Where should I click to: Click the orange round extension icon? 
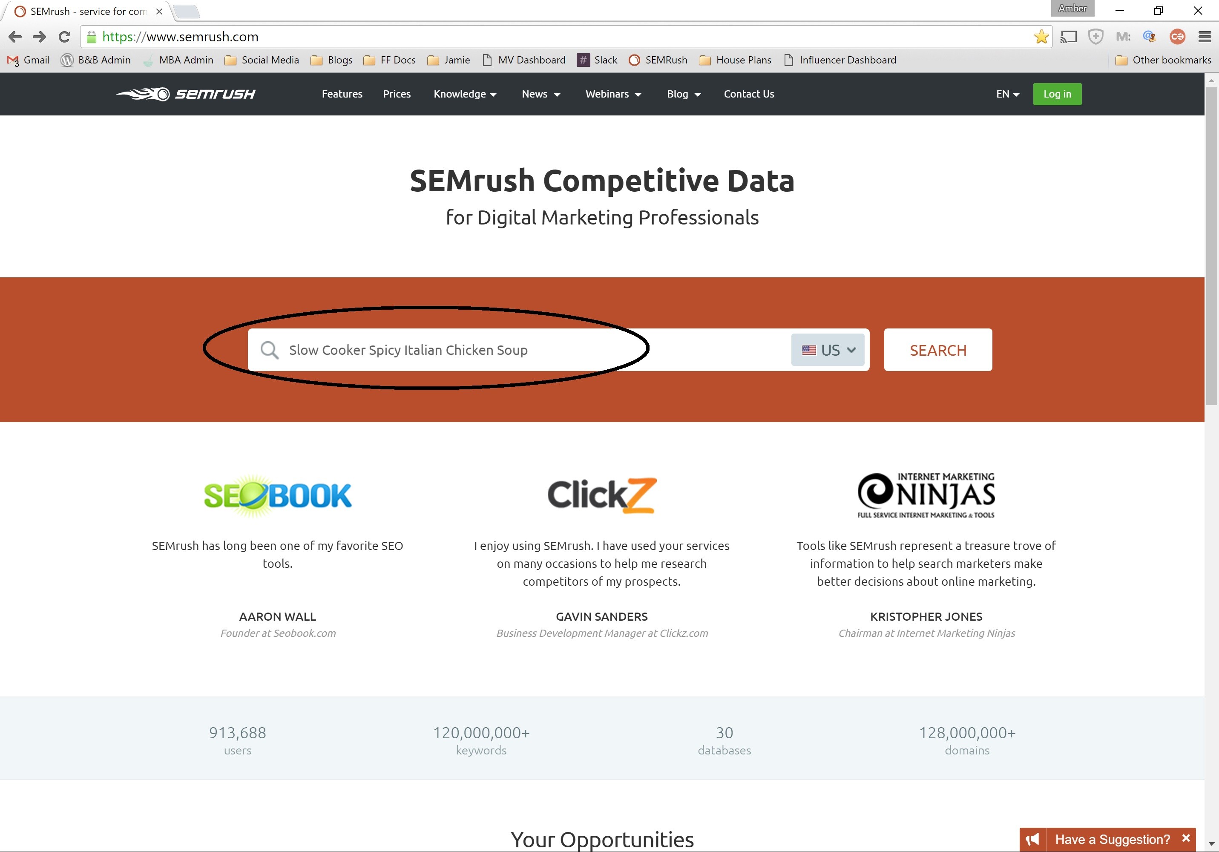pos(1177,37)
